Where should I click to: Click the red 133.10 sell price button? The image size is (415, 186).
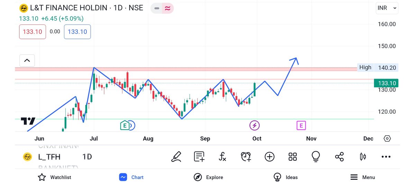[x=33, y=32]
